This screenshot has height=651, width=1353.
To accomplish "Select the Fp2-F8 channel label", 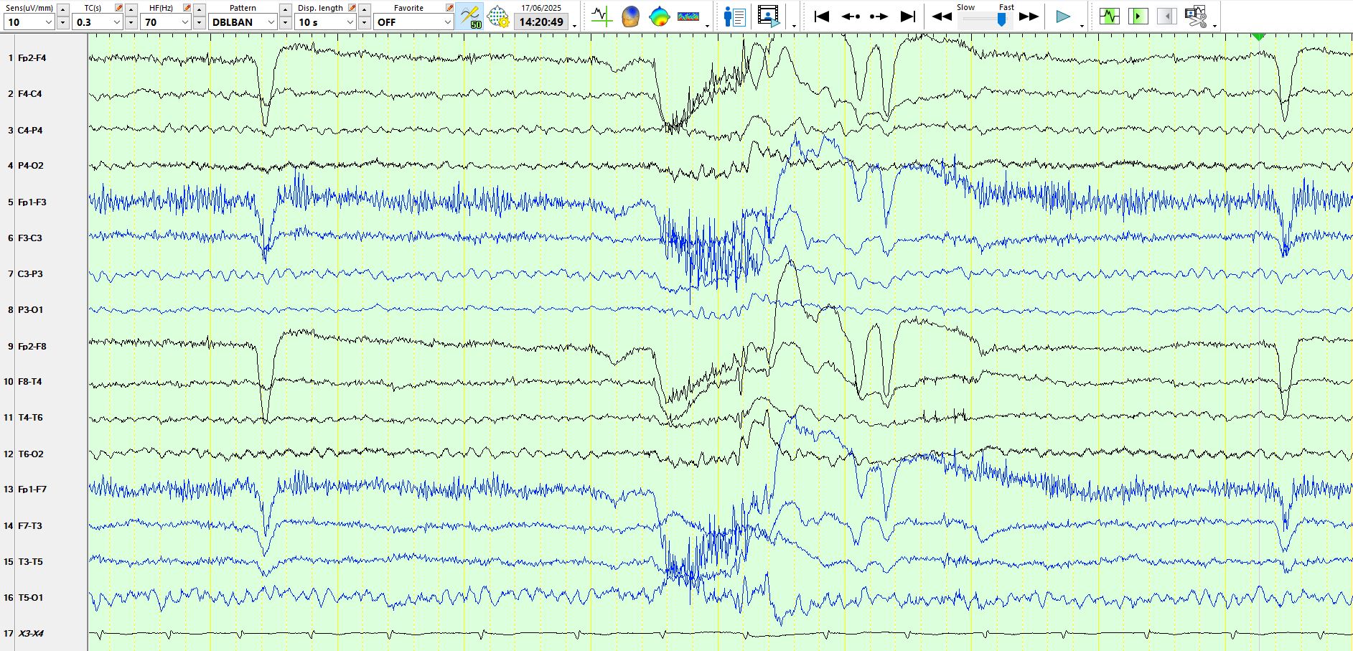I will (32, 346).
